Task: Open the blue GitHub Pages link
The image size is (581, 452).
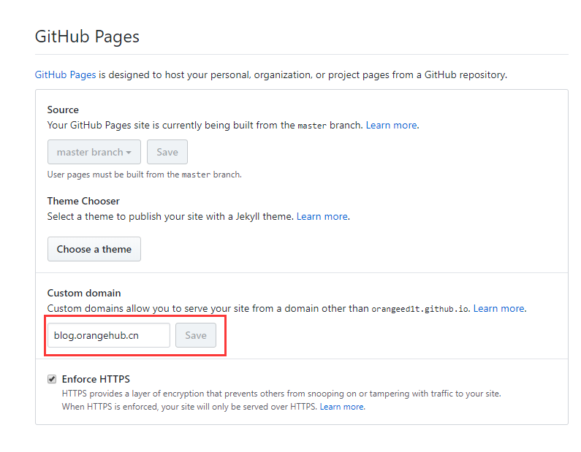Action: (x=66, y=74)
